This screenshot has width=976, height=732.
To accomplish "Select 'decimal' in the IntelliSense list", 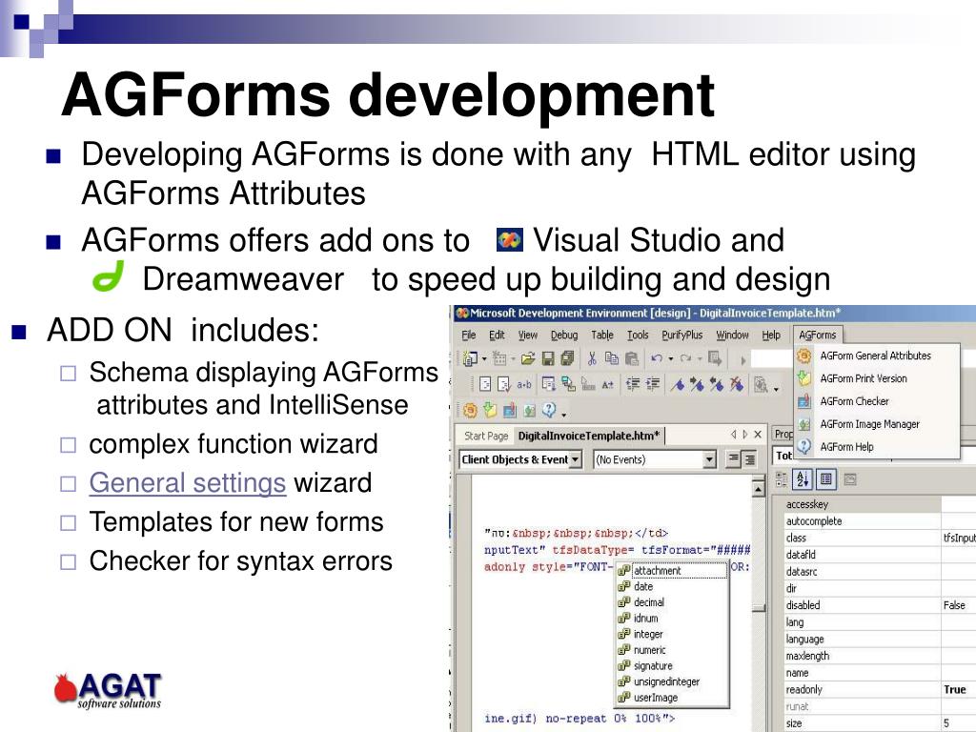I will click(672, 602).
